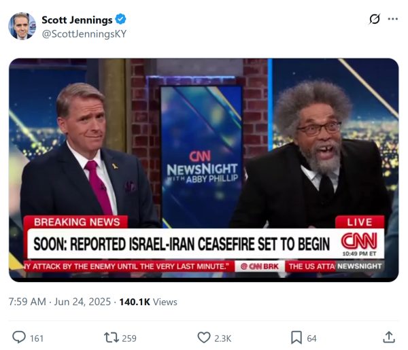The image size is (408, 350).
Task: Click the Grok icon beside the more menu
Action: click(374, 19)
